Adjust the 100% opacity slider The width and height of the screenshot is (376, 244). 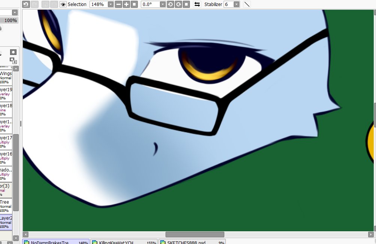coord(9,20)
